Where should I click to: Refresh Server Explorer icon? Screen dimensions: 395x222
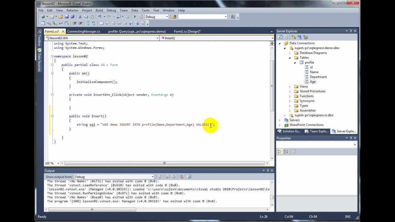point(280,37)
